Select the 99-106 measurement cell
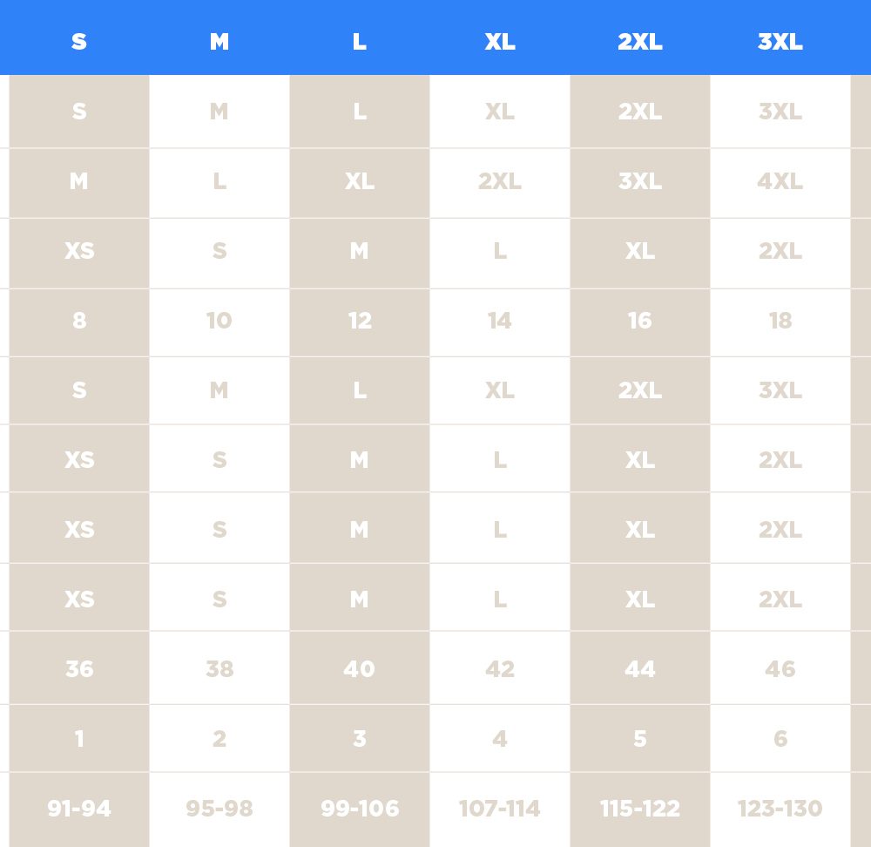871x847 pixels. (360, 810)
